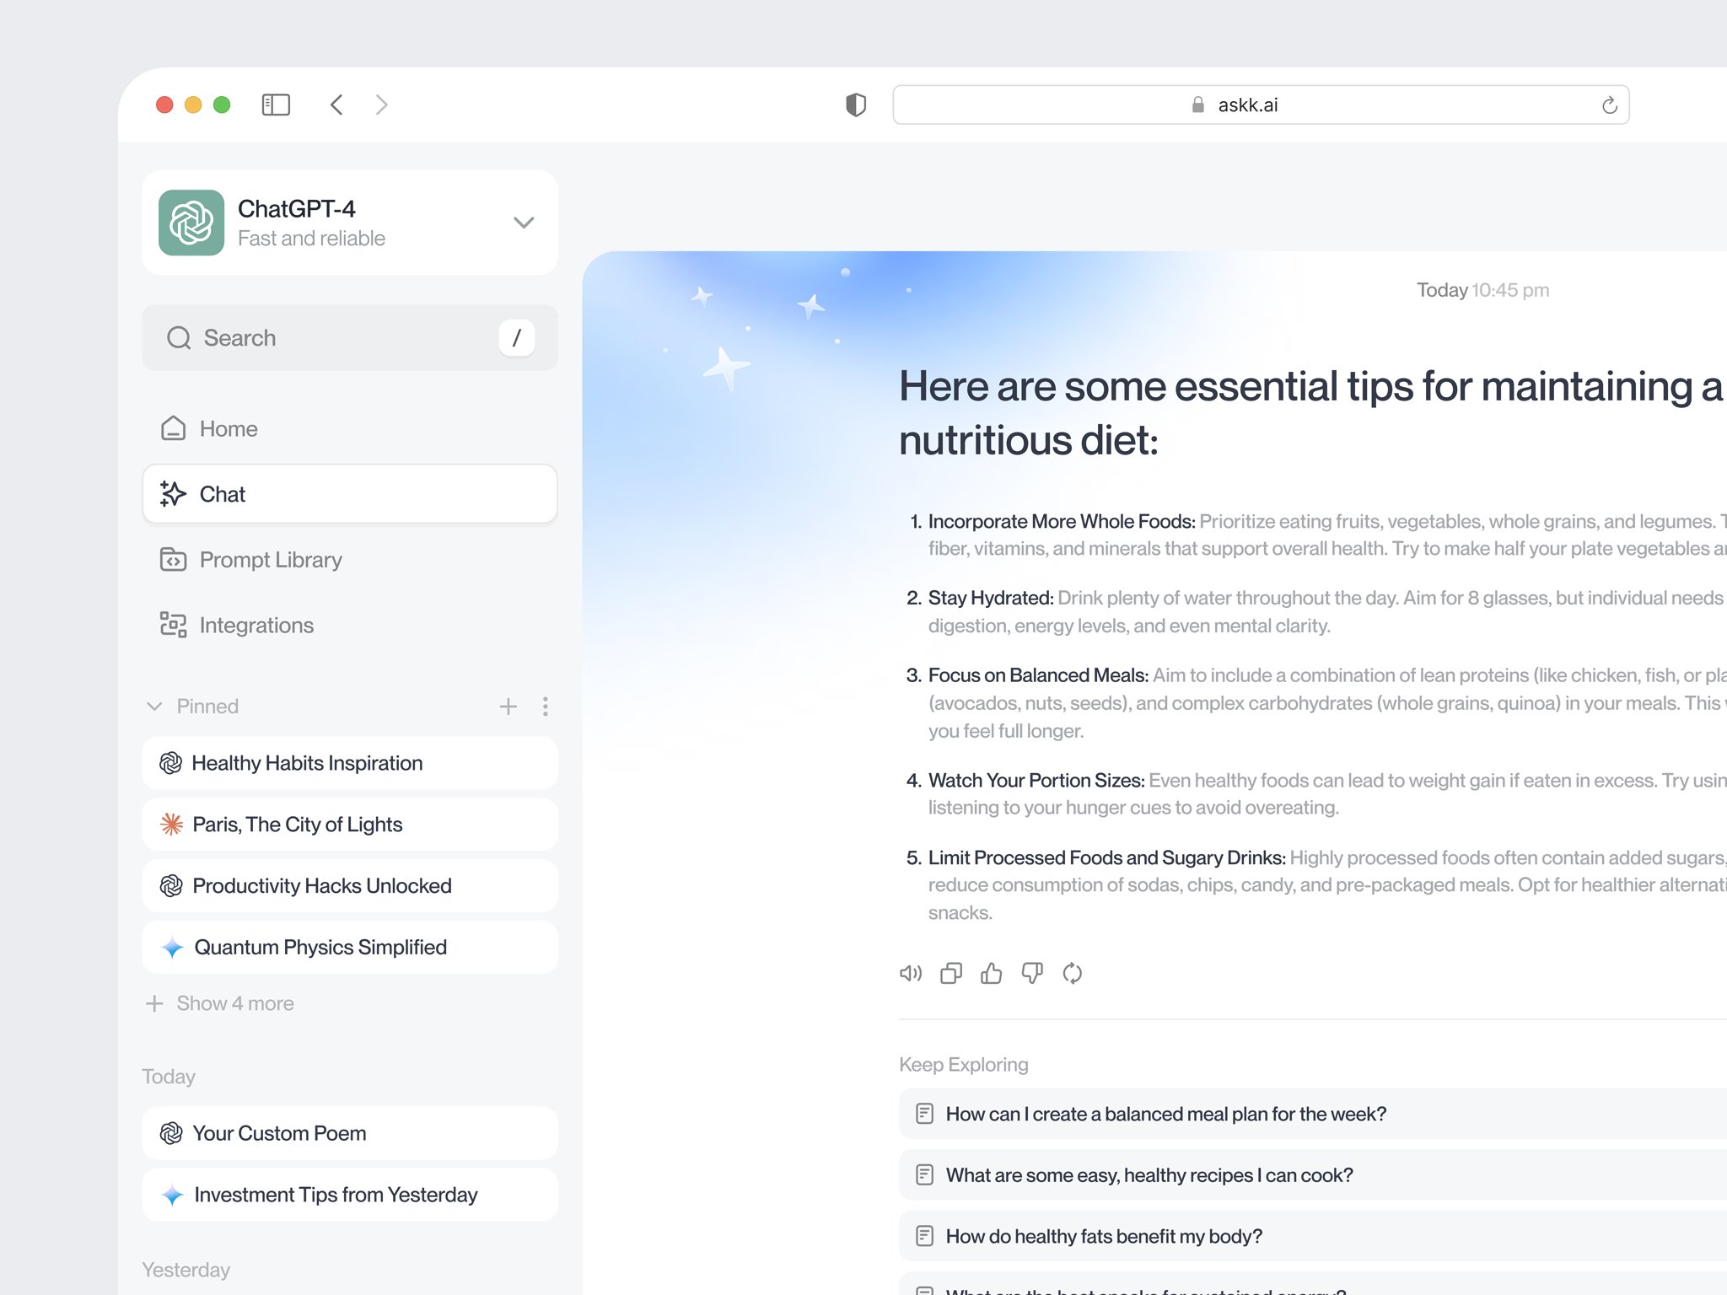Click the copy response icon
This screenshot has height=1295, width=1727.
pos(952,971)
